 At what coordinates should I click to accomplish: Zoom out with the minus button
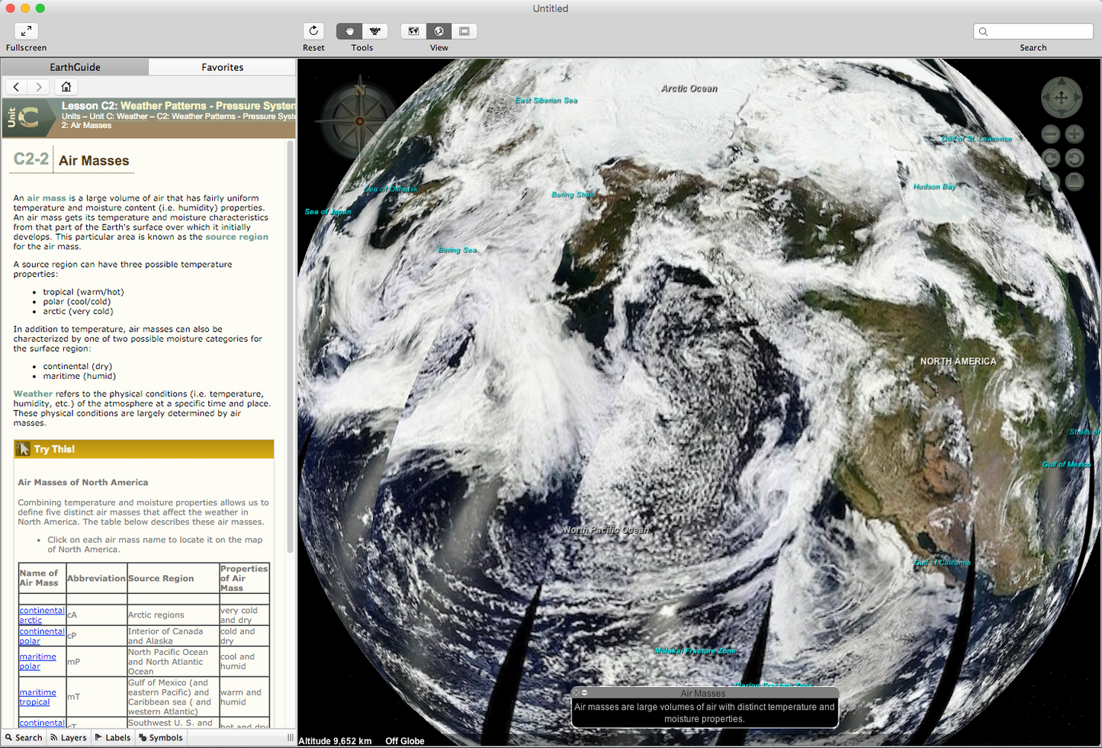pyautogui.click(x=1050, y=135)
